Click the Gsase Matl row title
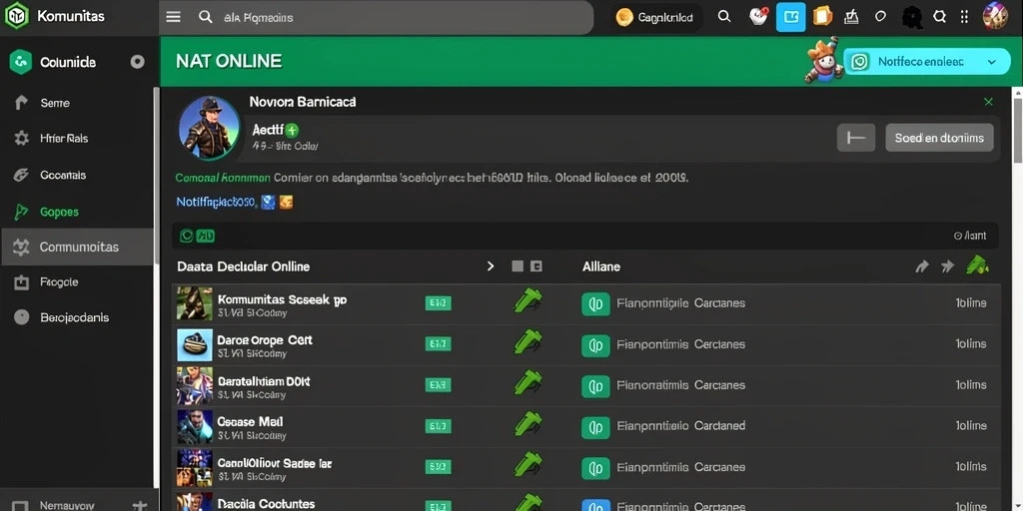The image size is (1023, 511). point(250,422)
